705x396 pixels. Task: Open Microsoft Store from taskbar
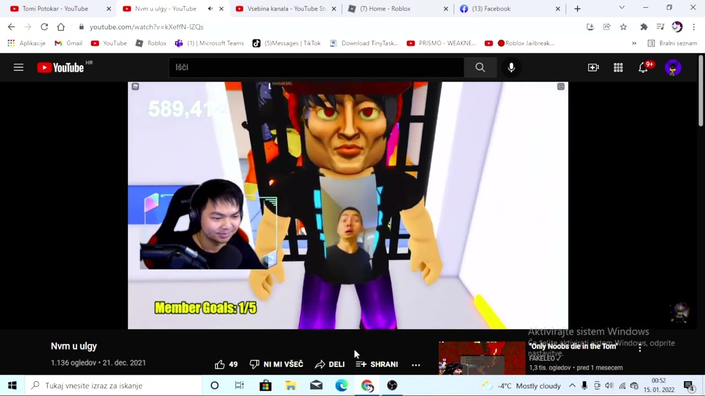click(x=265, y=386)
